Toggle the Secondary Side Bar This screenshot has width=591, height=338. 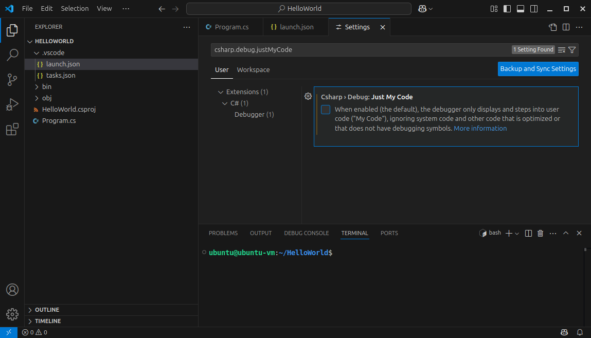coord(534,9)
